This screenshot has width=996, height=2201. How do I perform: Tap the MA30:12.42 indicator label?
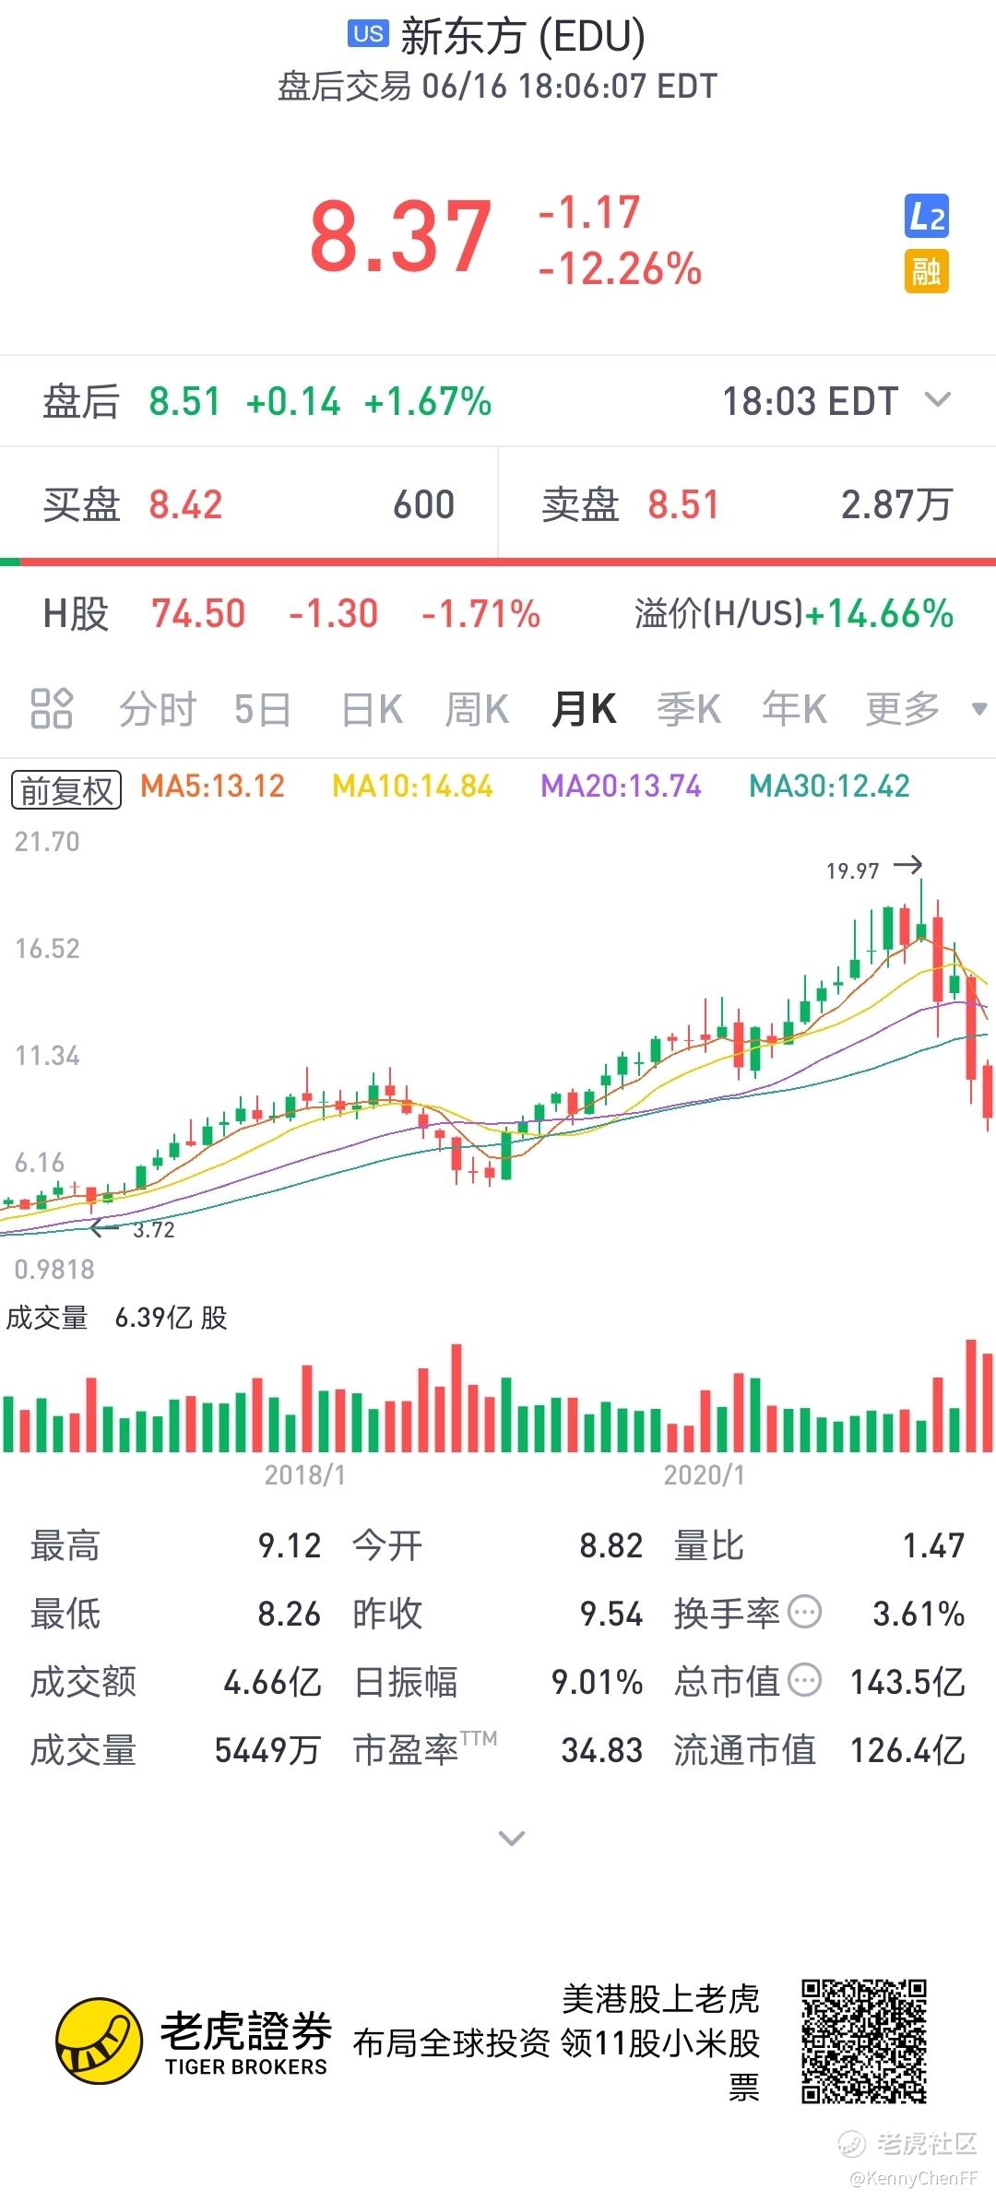829,786
